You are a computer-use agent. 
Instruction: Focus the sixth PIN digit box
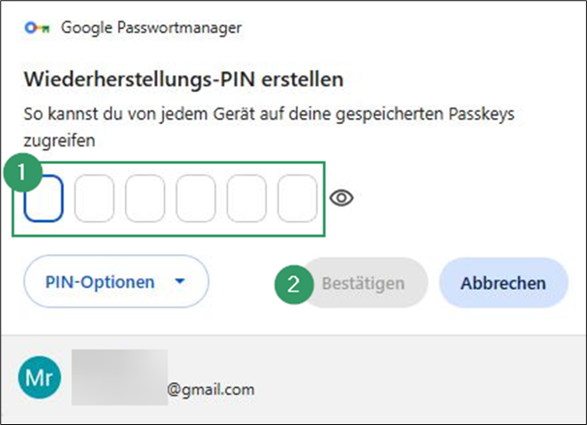point(297,198)
